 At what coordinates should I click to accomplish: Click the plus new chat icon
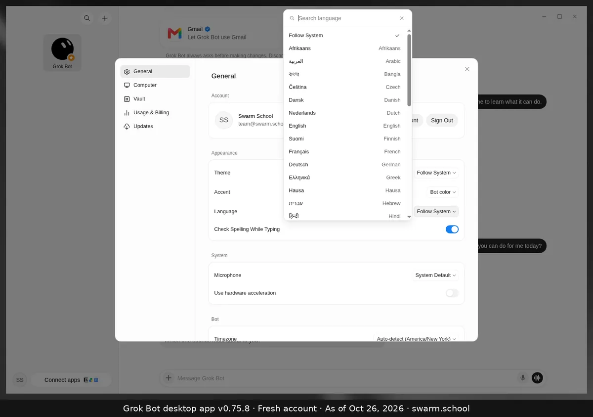pyautogui.click(x=105, y=18)
